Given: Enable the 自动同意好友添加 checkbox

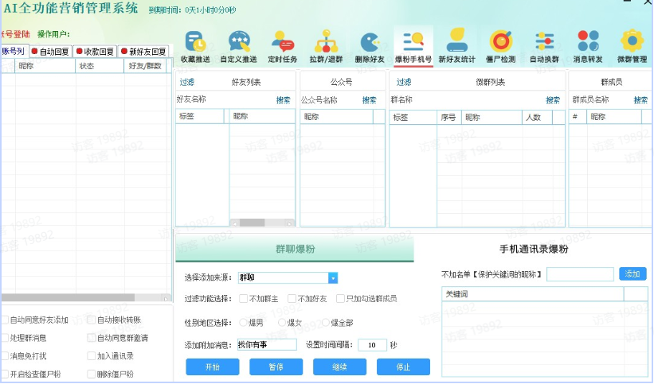Looking at the screenshot, I should (6, 320).
